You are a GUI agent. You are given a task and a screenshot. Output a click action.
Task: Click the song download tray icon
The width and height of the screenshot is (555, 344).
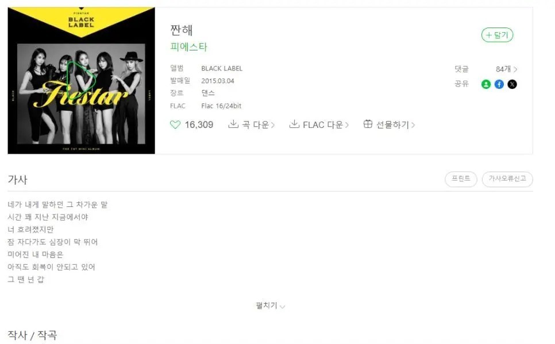click(x=233, y=124)
